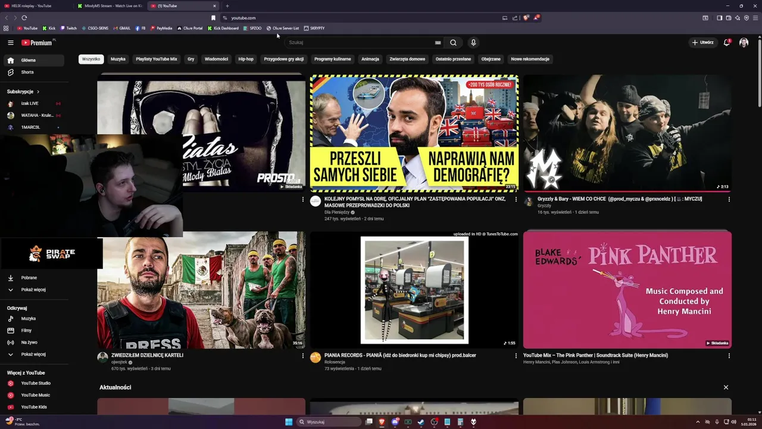Select the Hip-hop filter chip
The height and width of the screenshot is (429, 762).
click(246, 59)
